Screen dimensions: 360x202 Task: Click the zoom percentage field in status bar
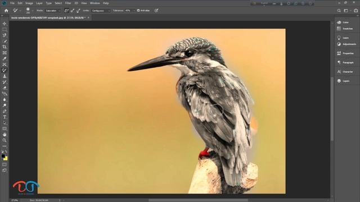(x=15, y=200)
